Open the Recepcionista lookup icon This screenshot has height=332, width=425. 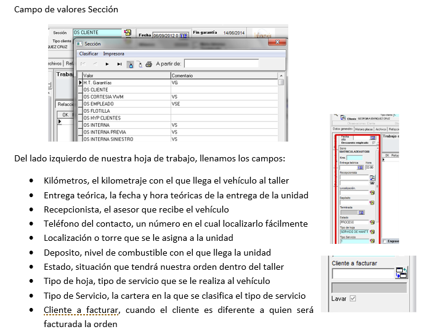(x=373, y=178)
